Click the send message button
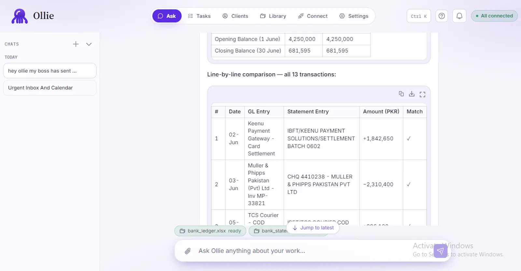Viewport: 521px width, 271px height. (441, 251)
